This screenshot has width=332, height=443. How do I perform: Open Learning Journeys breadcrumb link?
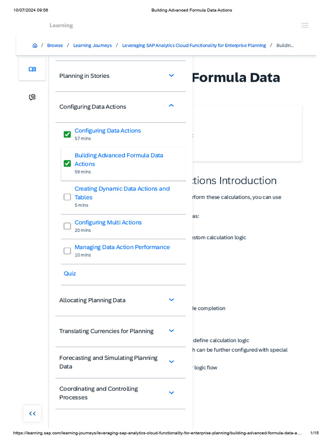tap(93, 45)
